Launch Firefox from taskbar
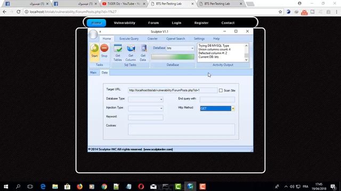The height and width of the screenshot is (191, 341). point(79,186)
